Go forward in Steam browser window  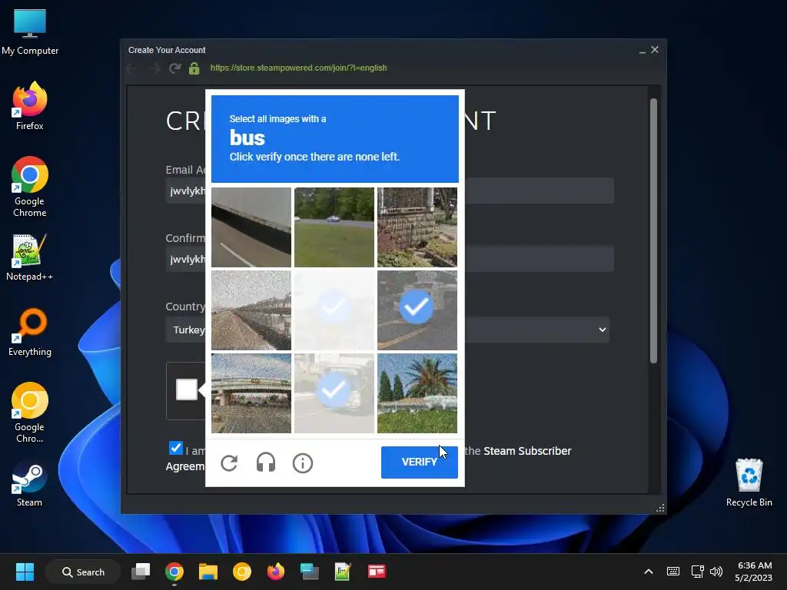[154, 68]
